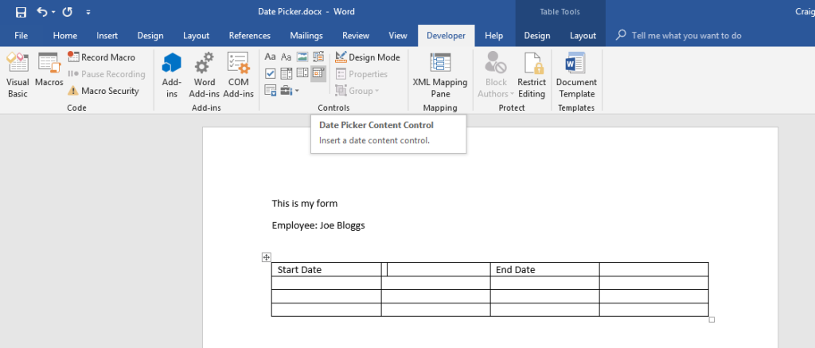Save the document with the disk icon
Image resolution: width=815 pixels, height=348 pixels.
[x=21, y=11]
